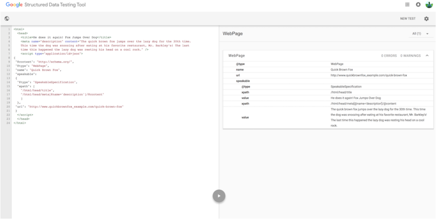Viewport: 443px width, 220px height.
Task: Collapse the WebPage result card
Action: (x=427, y=56)
